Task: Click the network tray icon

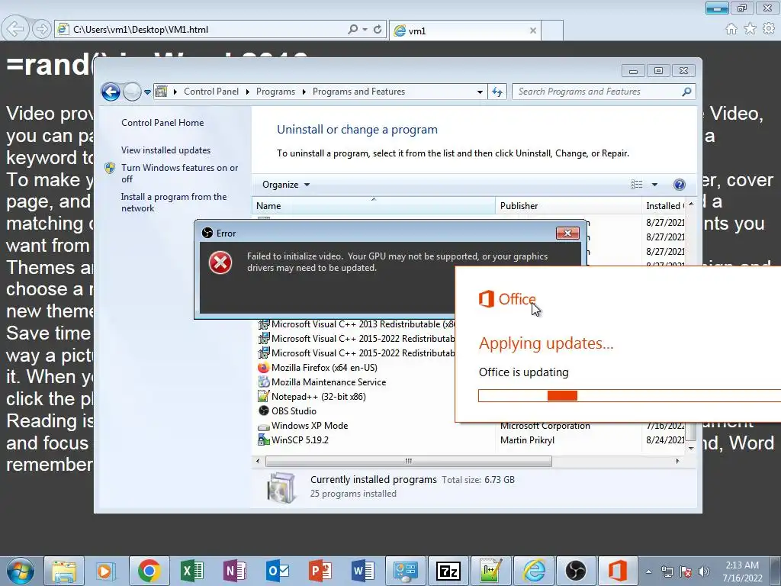Action: click(x=667, y=572)
